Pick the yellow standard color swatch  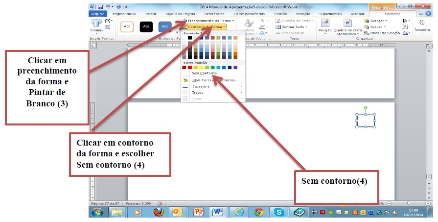click(202, 68)
